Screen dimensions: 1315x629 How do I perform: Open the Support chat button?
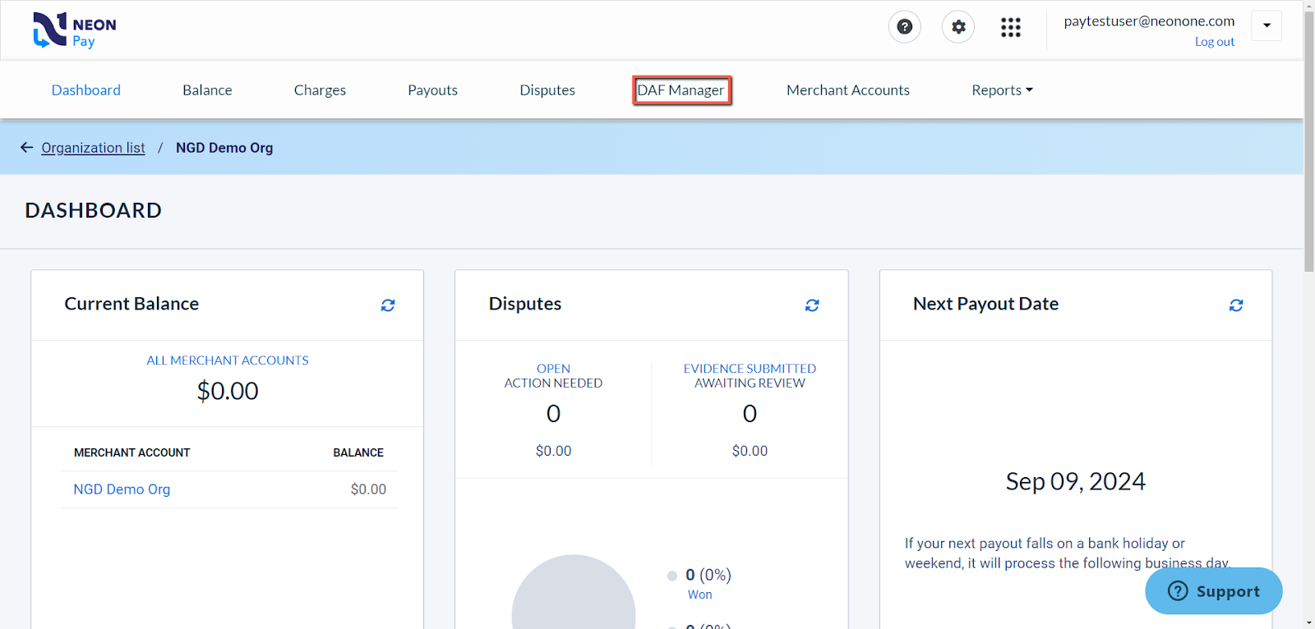(x=1214, y=591)
